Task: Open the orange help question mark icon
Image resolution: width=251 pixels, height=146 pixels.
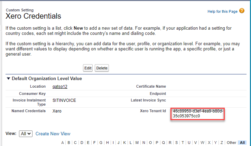Action: coord(242,11)
